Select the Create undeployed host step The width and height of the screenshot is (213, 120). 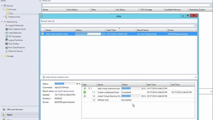point(138,92)
